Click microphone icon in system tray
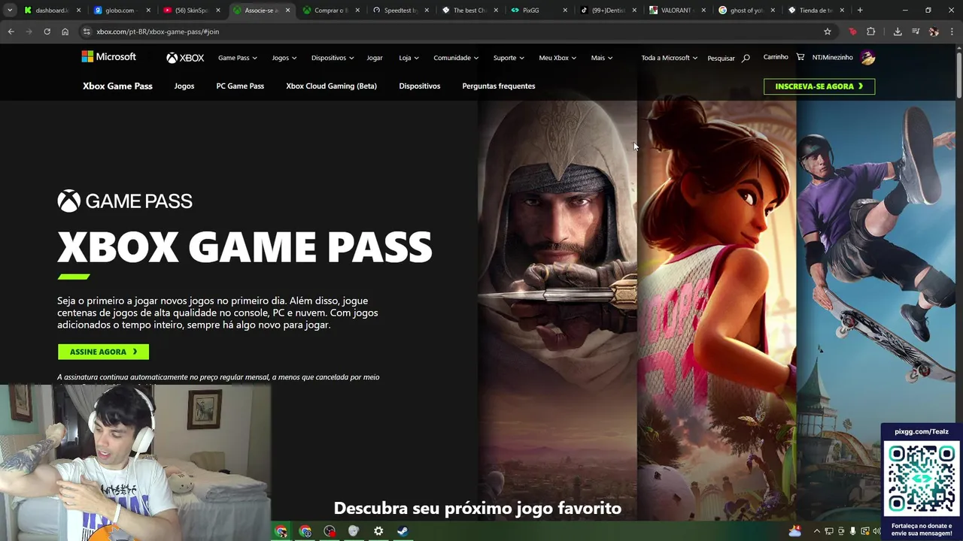This screenshot has width=963, height=541. (852, 531)
